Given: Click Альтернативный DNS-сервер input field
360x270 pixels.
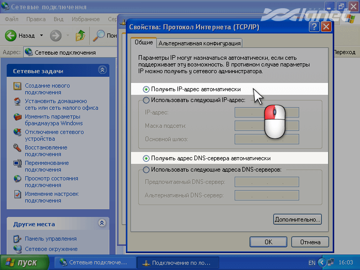Looking at the screenshot, I should tap(267, 195).
